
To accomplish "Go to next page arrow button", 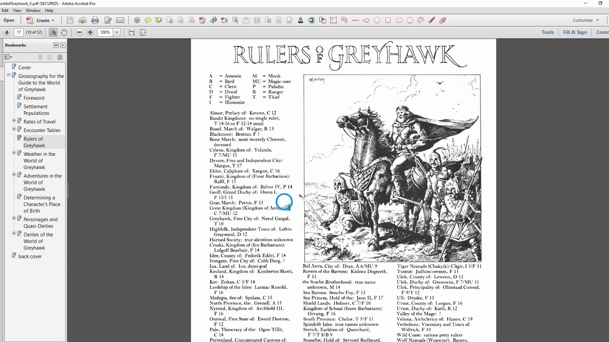I will coord(7,32).
